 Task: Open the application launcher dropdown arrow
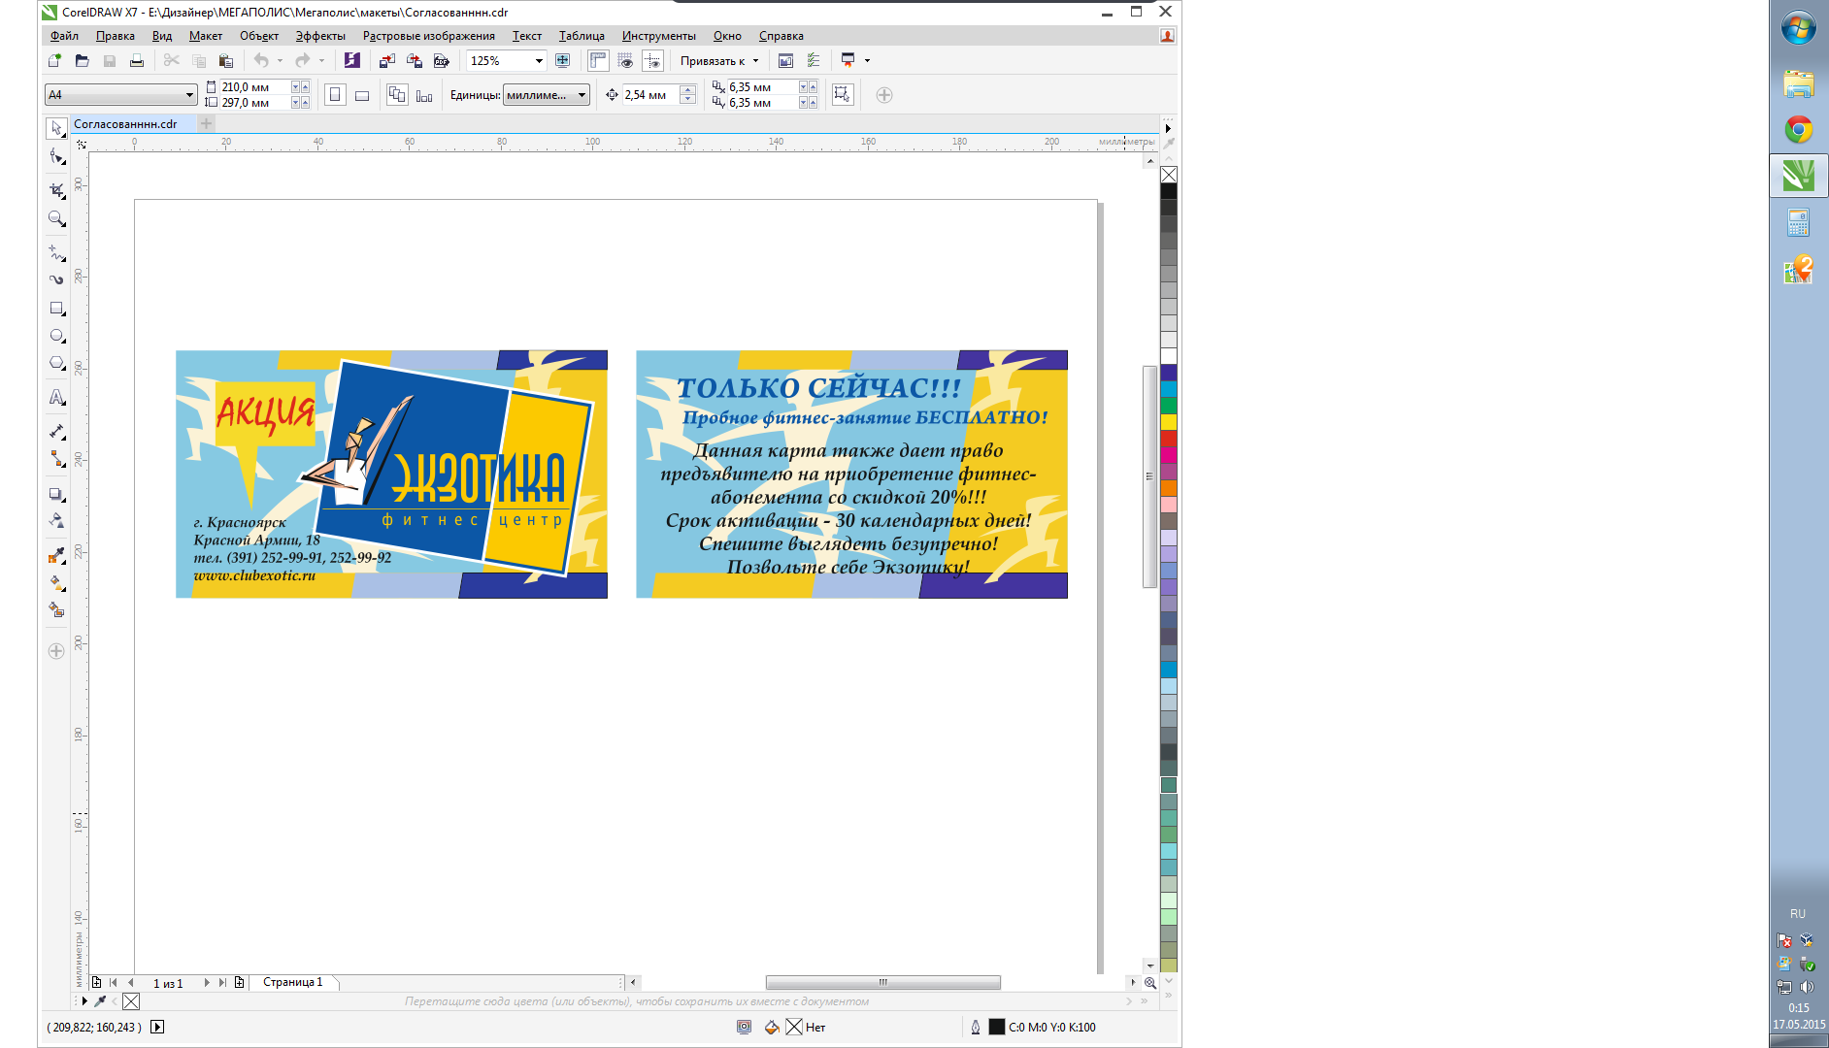(x=867, y=60)
